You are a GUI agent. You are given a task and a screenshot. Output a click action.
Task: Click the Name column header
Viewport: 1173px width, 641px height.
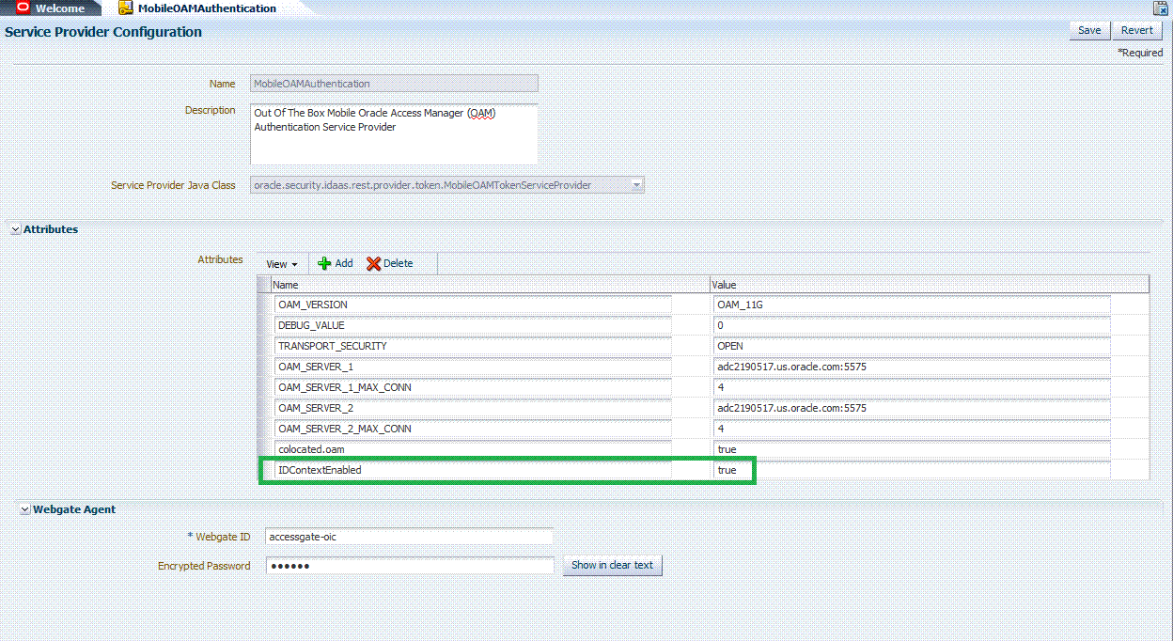pyautogui.click(x=489, y=285)
